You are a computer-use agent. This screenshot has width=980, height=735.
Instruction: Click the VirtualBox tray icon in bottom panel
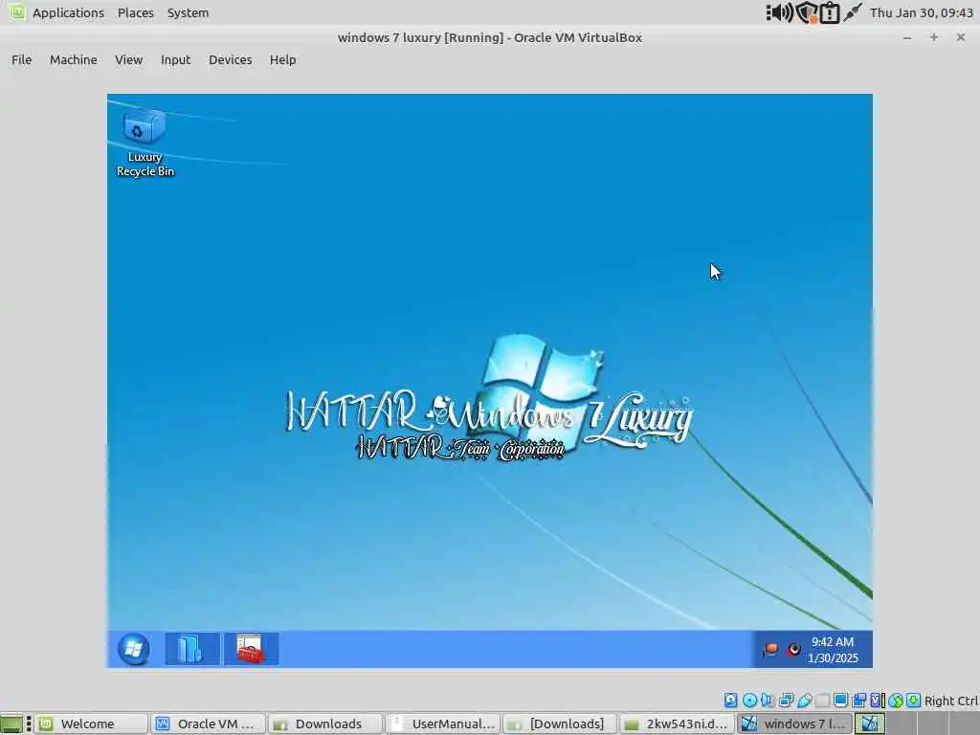pyautogui.click(x=869, y=724)
